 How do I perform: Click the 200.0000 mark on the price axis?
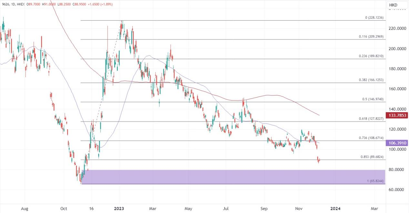tap(398, 49)
